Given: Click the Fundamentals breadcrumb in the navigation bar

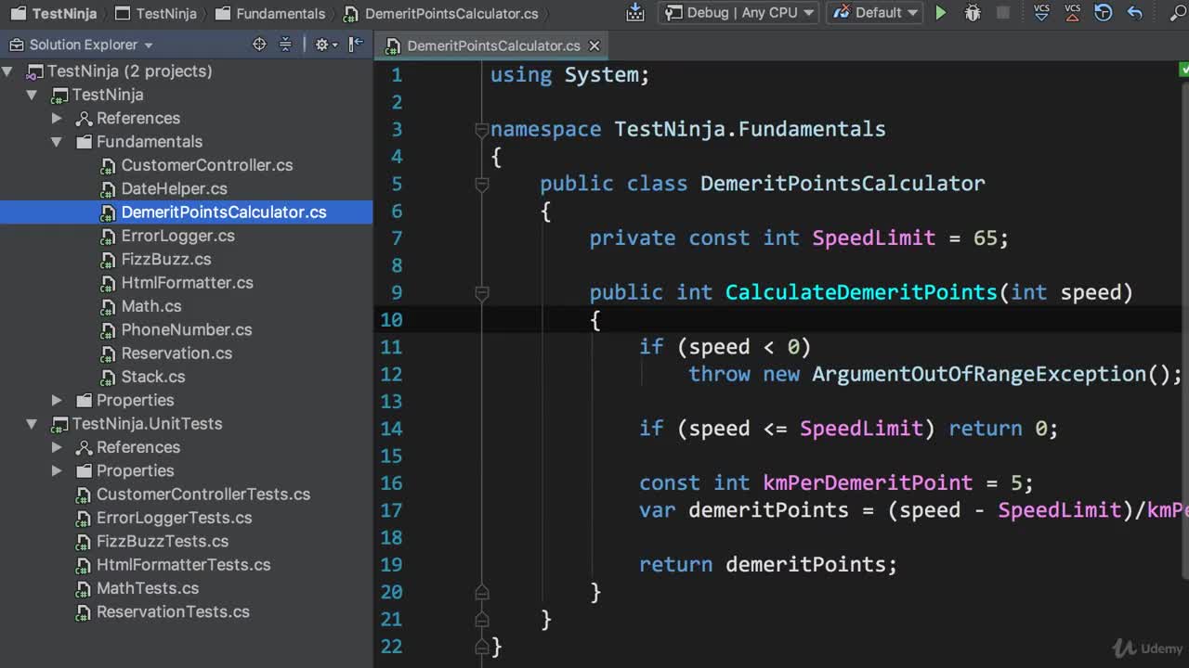Looking at the screenshot, I should pos(270,13).
